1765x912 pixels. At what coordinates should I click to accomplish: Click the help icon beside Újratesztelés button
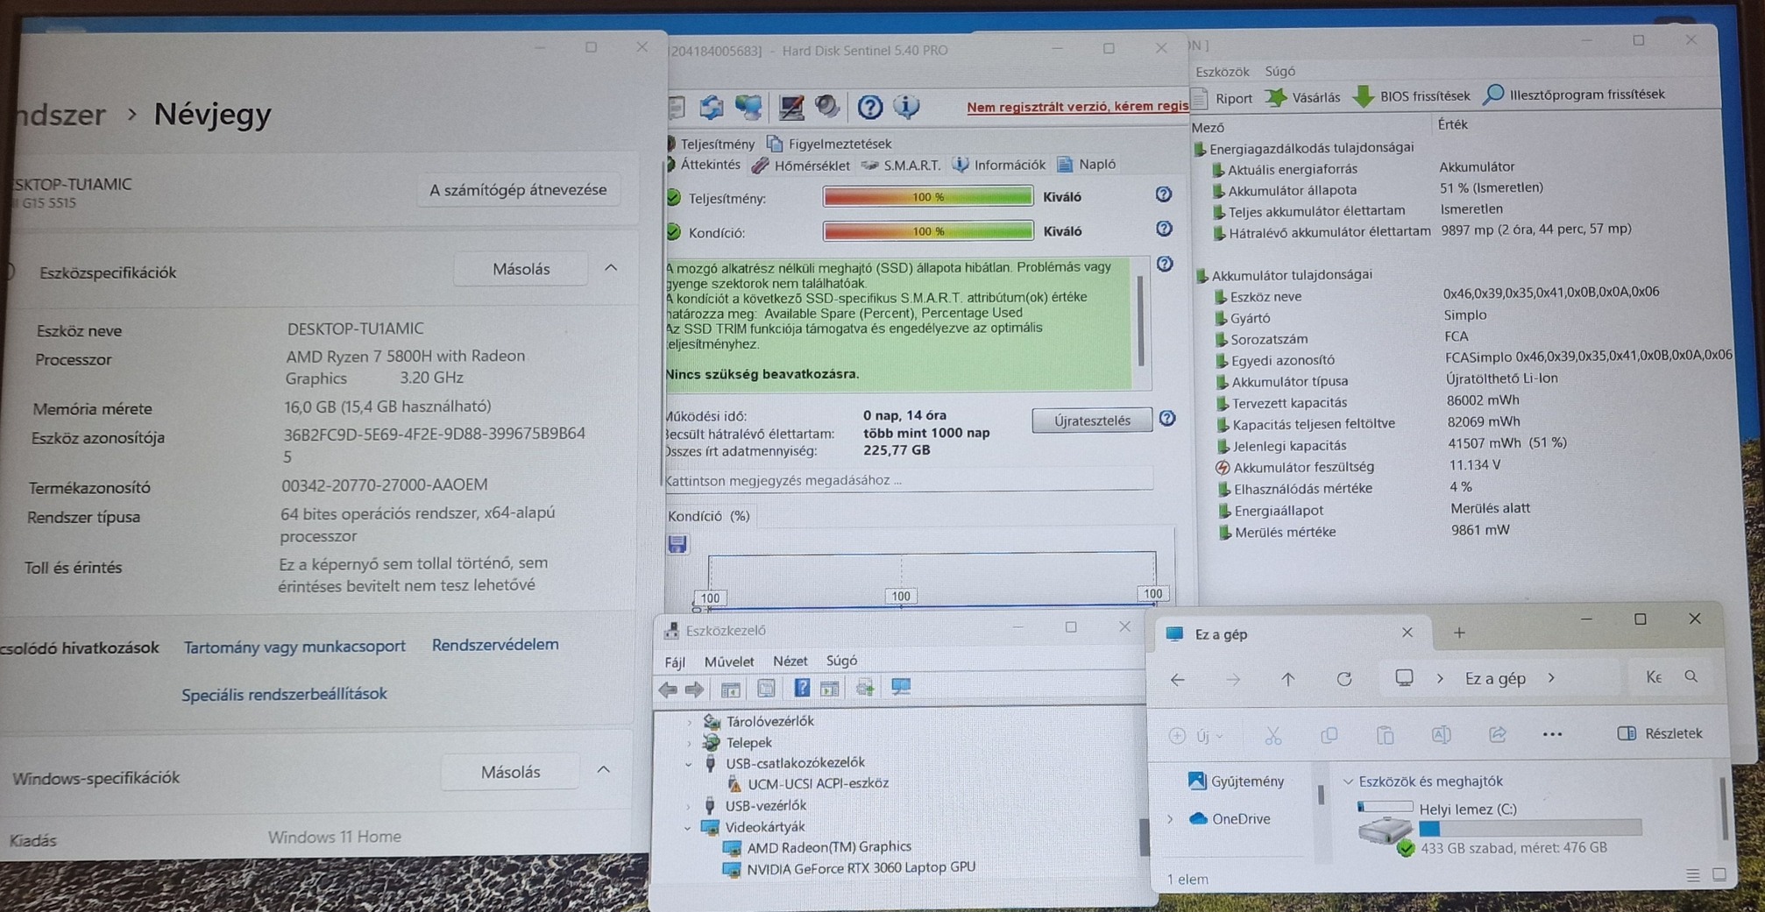coord(1167,419)
